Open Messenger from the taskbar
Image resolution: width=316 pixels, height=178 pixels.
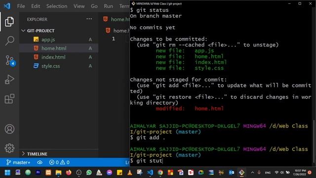tap(109, 173)
